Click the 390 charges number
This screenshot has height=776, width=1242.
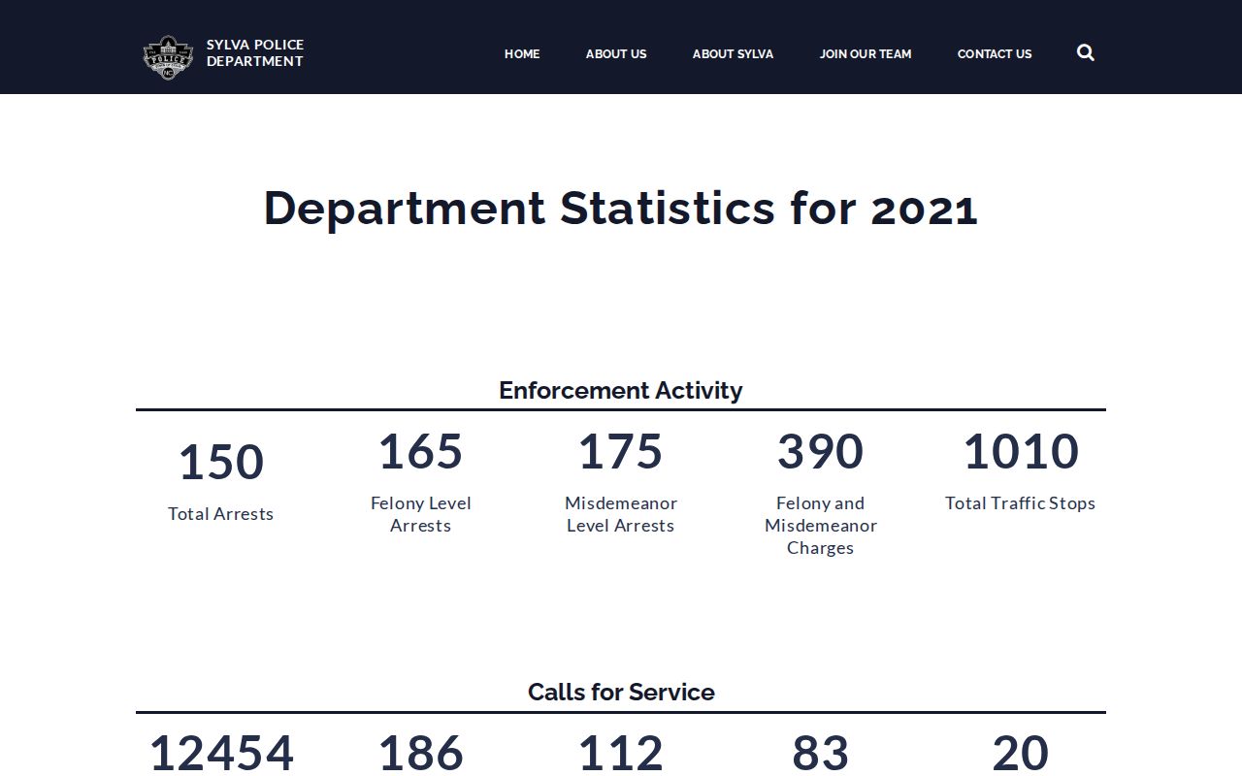coord(821,451)
